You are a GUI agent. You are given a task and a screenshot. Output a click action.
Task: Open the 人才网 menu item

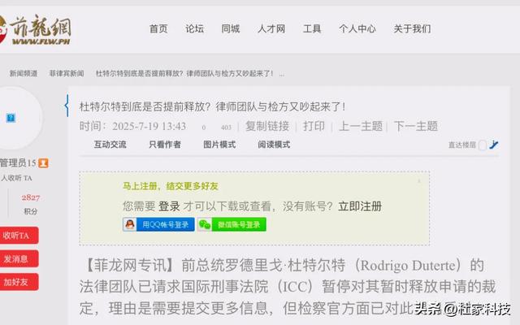click(271, 29)
